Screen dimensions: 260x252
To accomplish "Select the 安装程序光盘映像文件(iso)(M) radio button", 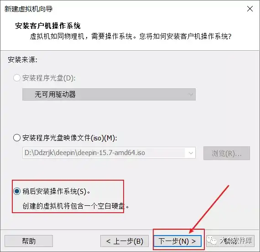I will pos(17,138).
